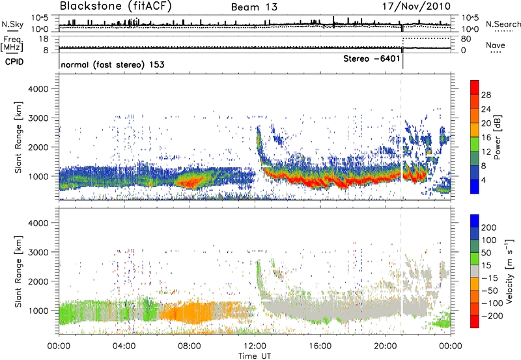Click the gray segment of the Velocity color bar

475,271
